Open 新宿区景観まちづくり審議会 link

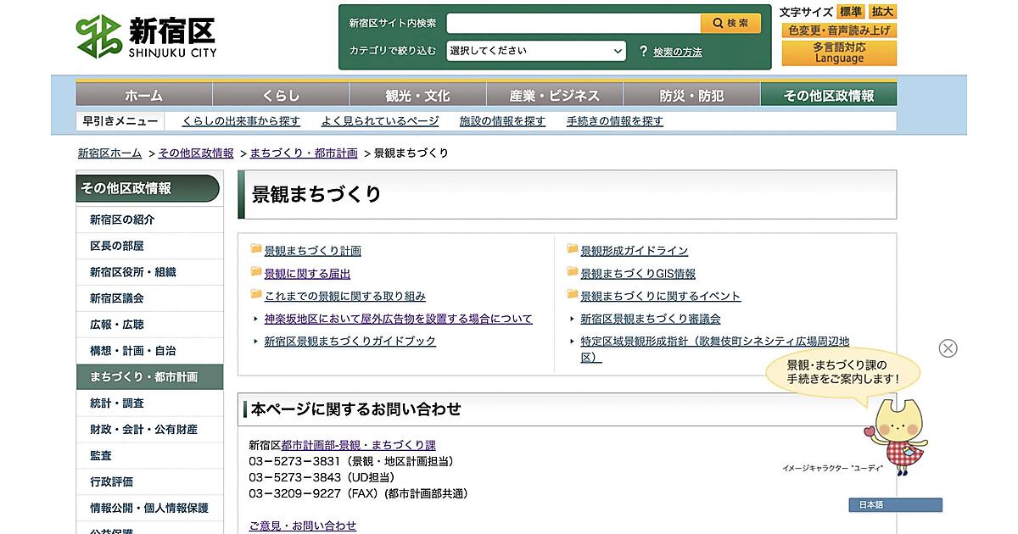[x=650, y=319]
